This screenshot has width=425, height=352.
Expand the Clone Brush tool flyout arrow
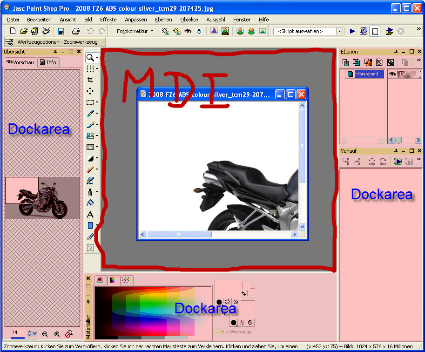pyautogui.click(x=97, y=135)
